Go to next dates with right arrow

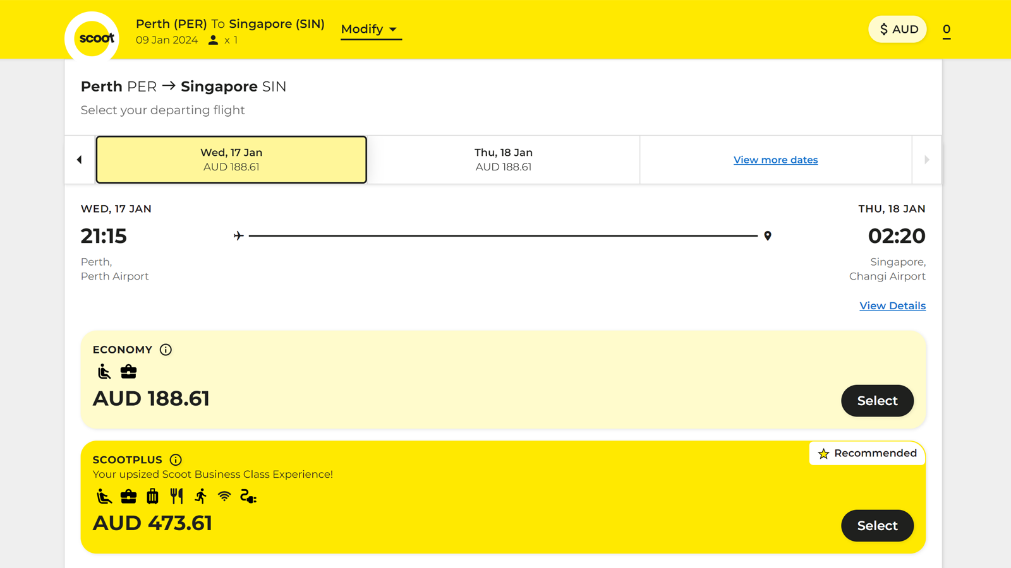click(927, 160)
